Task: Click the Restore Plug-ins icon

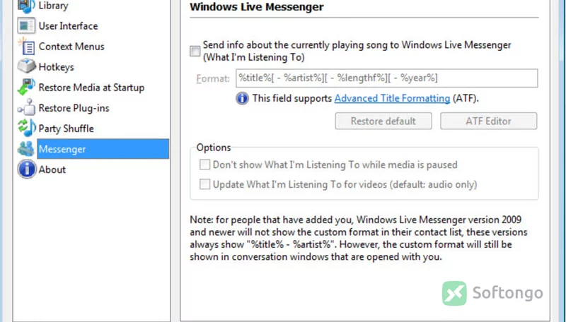Action: [x=26, y=108]
